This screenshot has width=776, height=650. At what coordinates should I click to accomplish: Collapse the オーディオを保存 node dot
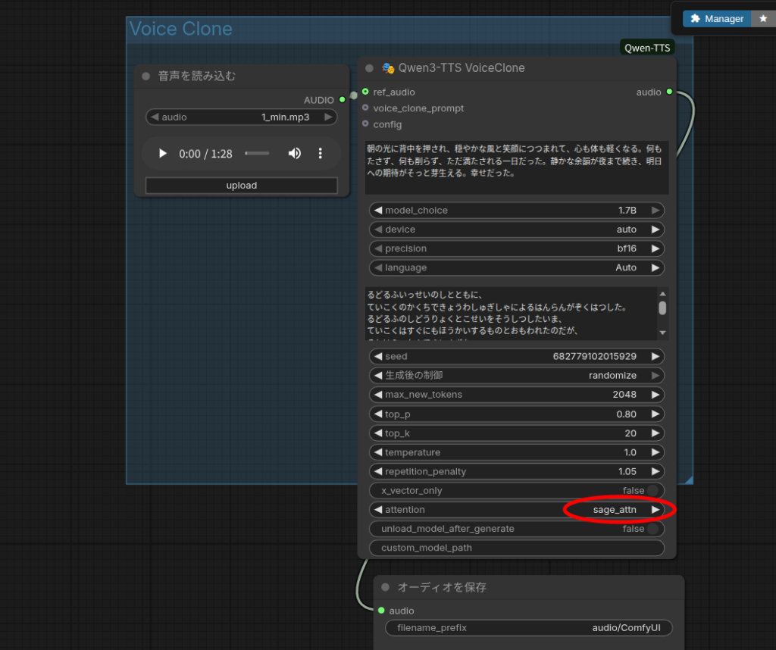click(385, 587)
